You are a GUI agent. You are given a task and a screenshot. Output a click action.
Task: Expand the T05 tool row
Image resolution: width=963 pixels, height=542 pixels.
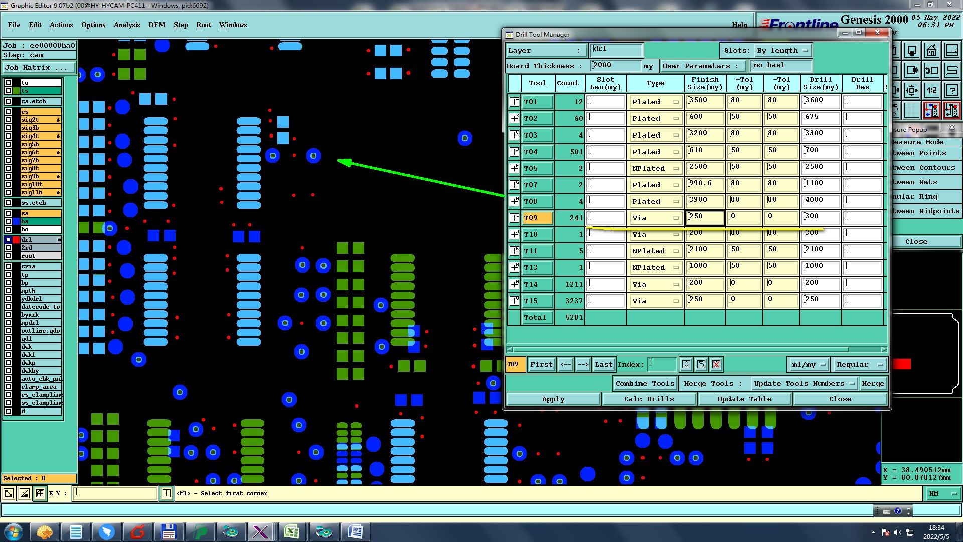[514, 168]
